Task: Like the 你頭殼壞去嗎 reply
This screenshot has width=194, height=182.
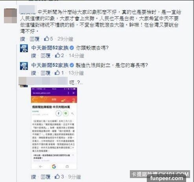Action: point(33,56)
